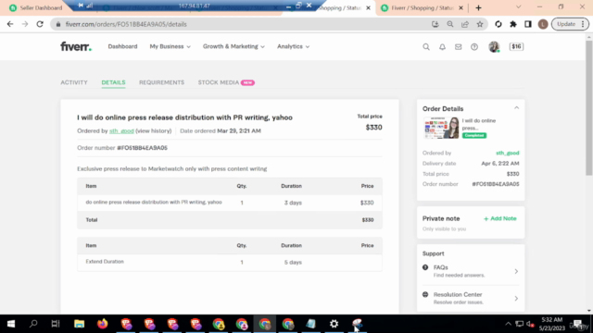Open the tab search chevron
593x333 pixels.
pos(519,7)
